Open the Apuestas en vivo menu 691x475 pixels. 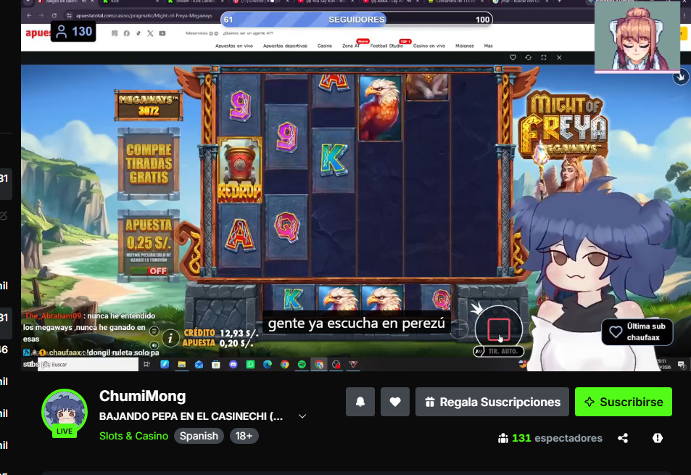click(x=234, y=46)
